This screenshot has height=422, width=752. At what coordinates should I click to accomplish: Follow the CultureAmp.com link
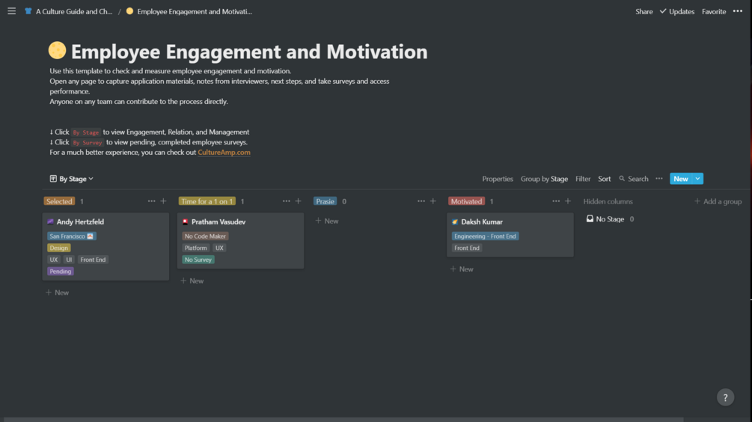click(224, 152)
